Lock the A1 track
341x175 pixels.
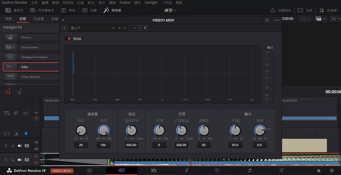click(13, 160)
